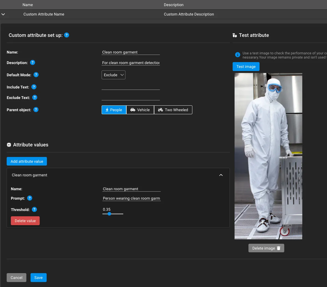Show Parent object help tooltip
The height and width of the screenshot is (287, 327).
click(x=36, y=110)
